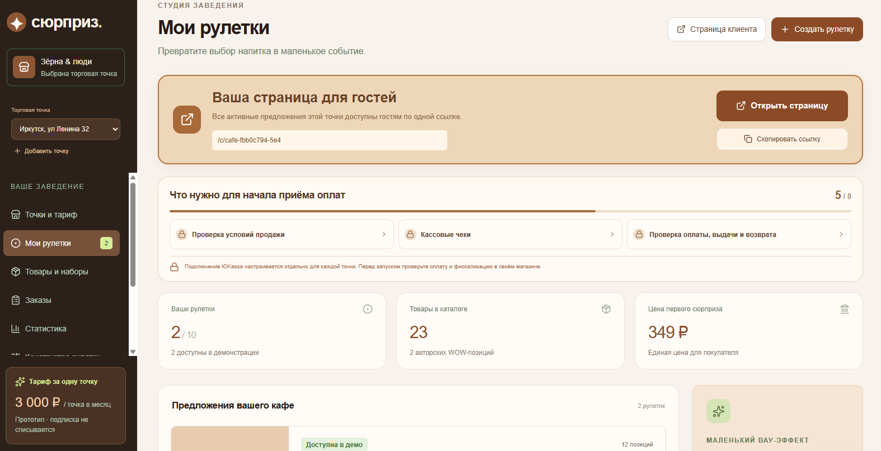The height and width of the screenshot is (451, 881).
Task: Click the 12 позиций label
Action: point(637,445)
